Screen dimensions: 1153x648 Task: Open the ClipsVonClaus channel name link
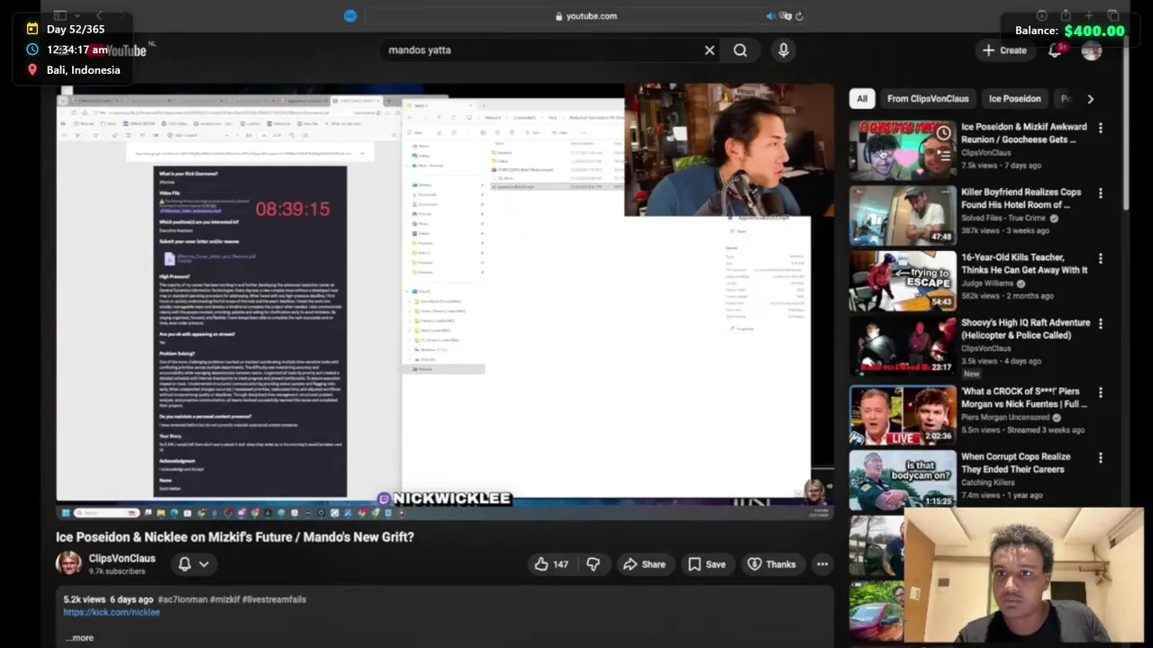pos(122,558)
